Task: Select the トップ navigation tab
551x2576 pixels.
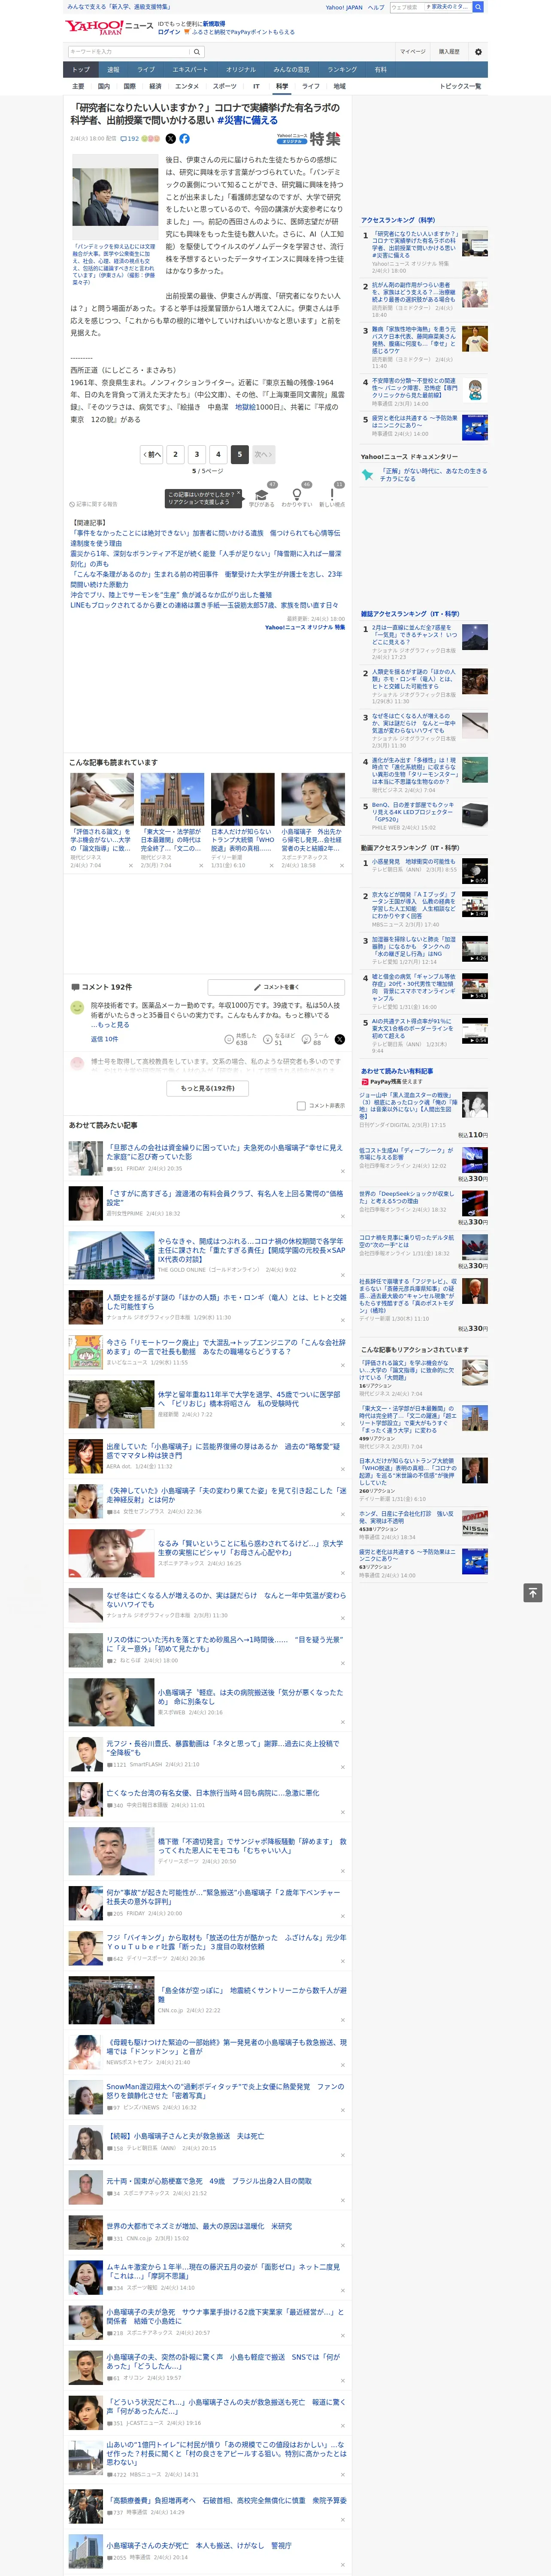Action: click(x=81, y=70)
